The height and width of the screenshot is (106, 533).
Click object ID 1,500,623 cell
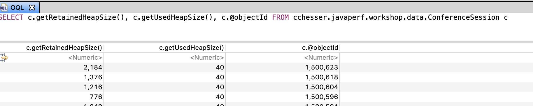coord(322,67)
